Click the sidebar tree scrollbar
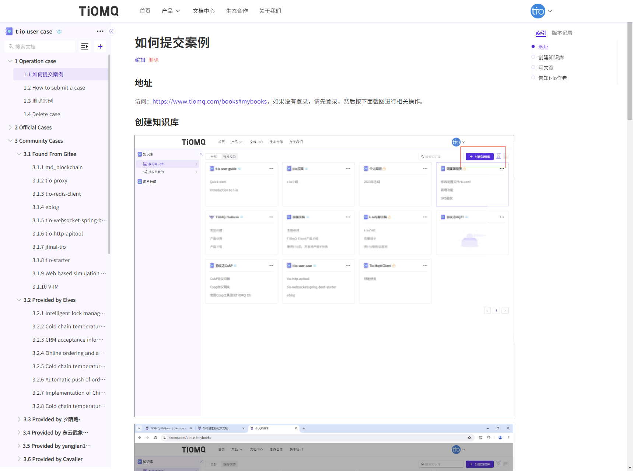The image size is (633, 471). coord(109,155)
